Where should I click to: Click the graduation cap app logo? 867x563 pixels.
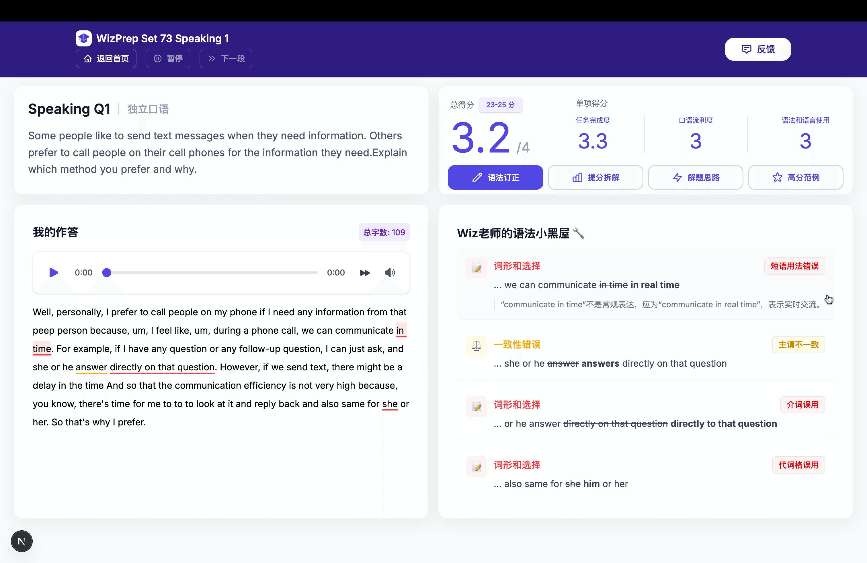(83, 38)
